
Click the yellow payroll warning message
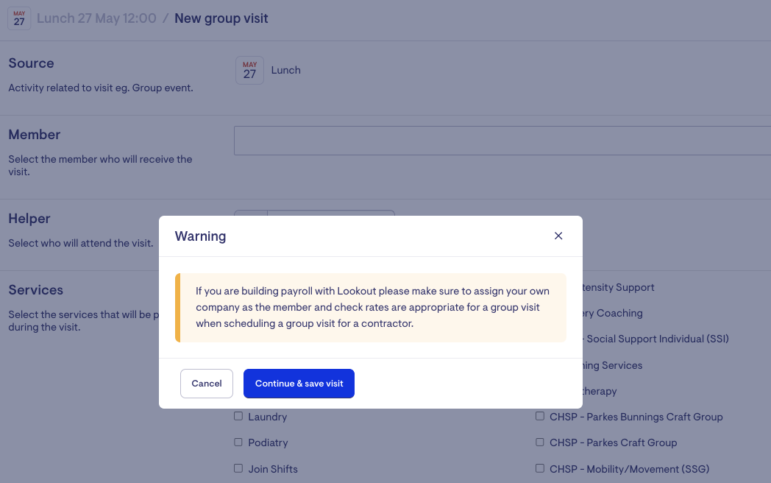370,307
